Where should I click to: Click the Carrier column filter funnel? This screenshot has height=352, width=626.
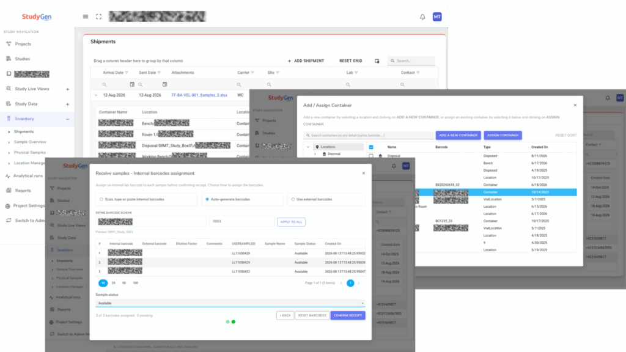coord(252,73)
